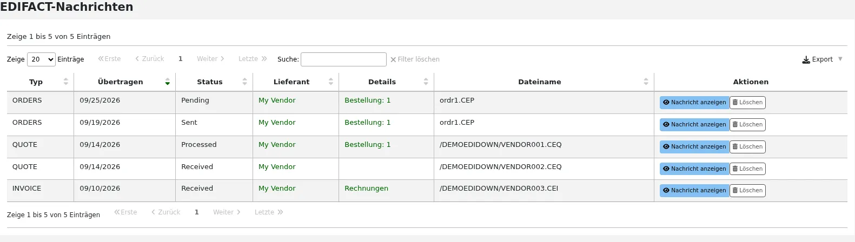This screenshot has width=855, height=242.
Task: Sort table by Übertragen column
Action: pos(124,82)
